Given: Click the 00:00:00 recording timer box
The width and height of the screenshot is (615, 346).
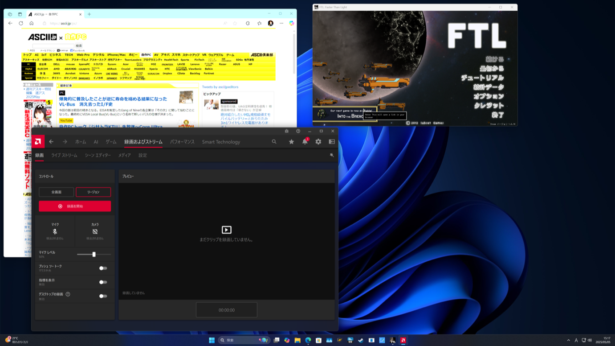Looking at the screenshot, I should click(x=227, y=310).
